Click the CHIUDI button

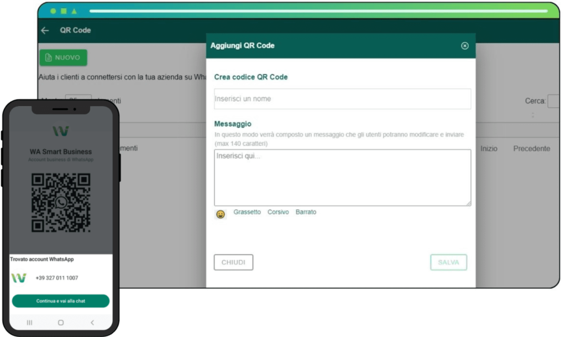233,262
